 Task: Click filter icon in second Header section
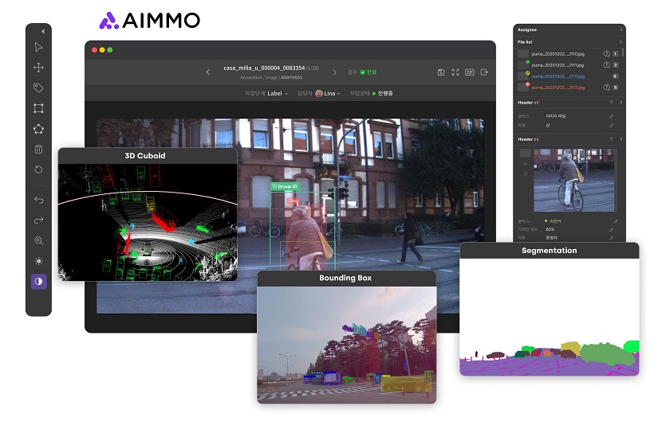coord(612,139)
